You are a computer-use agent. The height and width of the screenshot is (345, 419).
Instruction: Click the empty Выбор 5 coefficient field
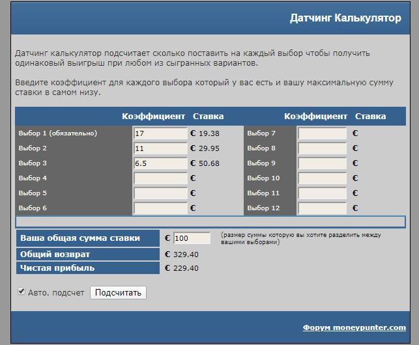pyautogui.click(x=160, y=193)
